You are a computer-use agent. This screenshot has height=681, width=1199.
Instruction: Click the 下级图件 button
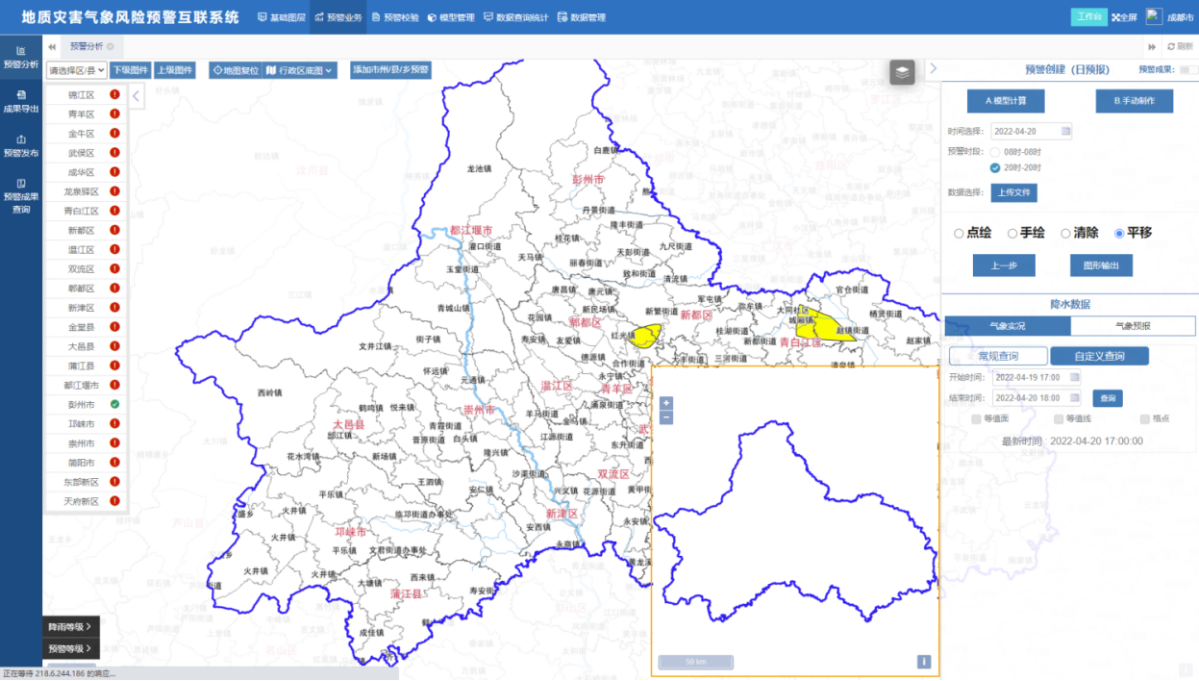131,70
